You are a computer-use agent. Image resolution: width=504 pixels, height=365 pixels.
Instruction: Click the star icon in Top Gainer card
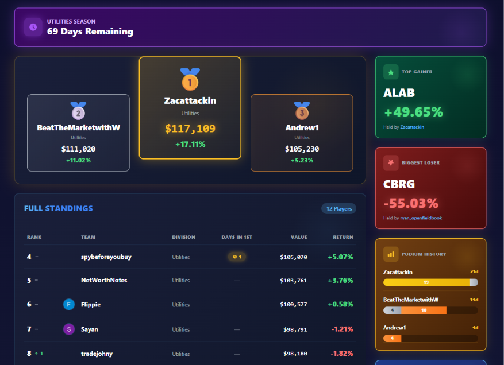(391, 72)
